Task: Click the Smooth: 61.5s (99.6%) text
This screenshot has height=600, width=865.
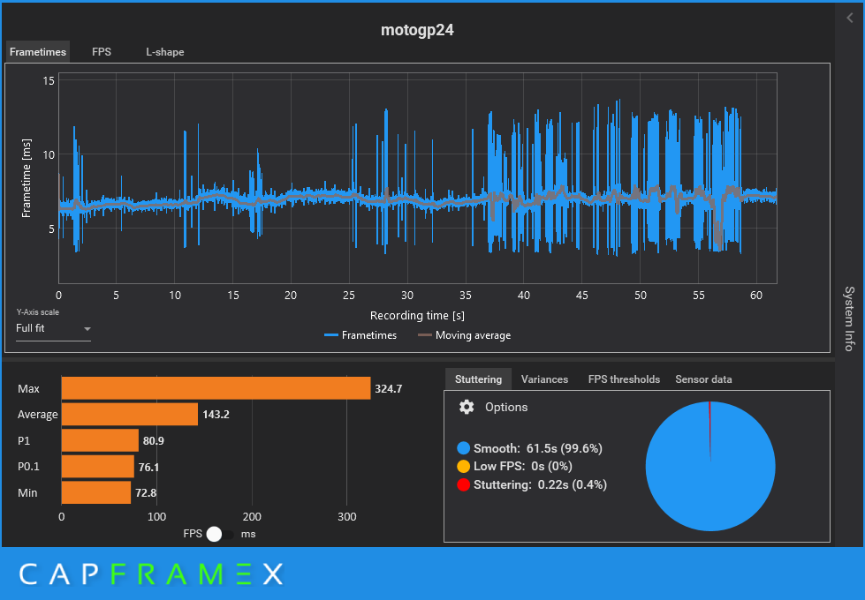Action: click(538, 448)
